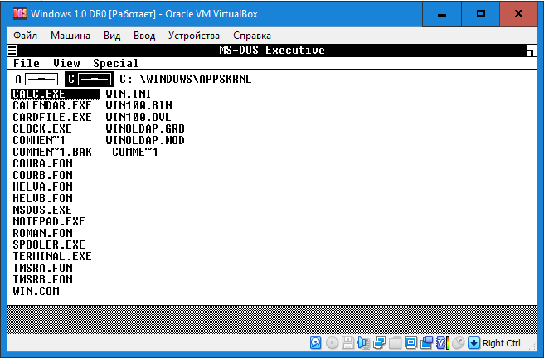This screenshot has height=358, width=544.
Task: Click the hard disk activity status icon
Action: coord(316,343)
